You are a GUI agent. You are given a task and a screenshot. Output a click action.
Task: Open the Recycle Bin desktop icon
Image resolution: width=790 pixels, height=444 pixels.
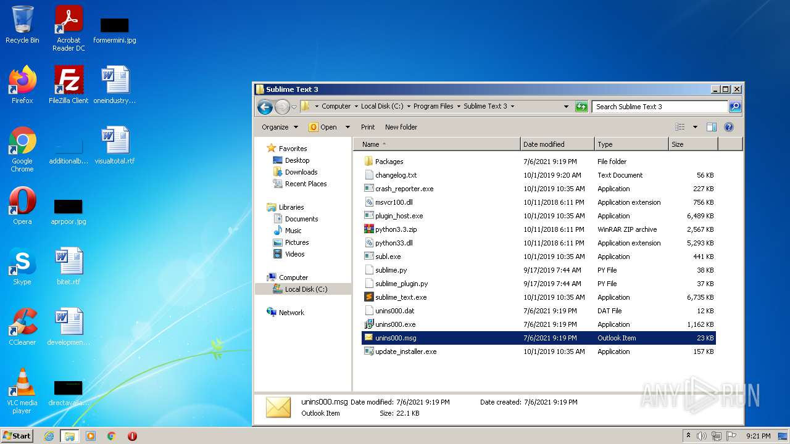[x=22, y=25]
